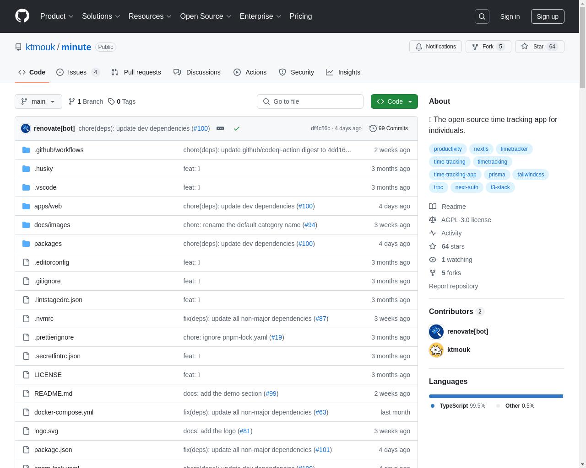Click the repository icon beside ktmouk
The image size is (586, 468).
[18, 47]
